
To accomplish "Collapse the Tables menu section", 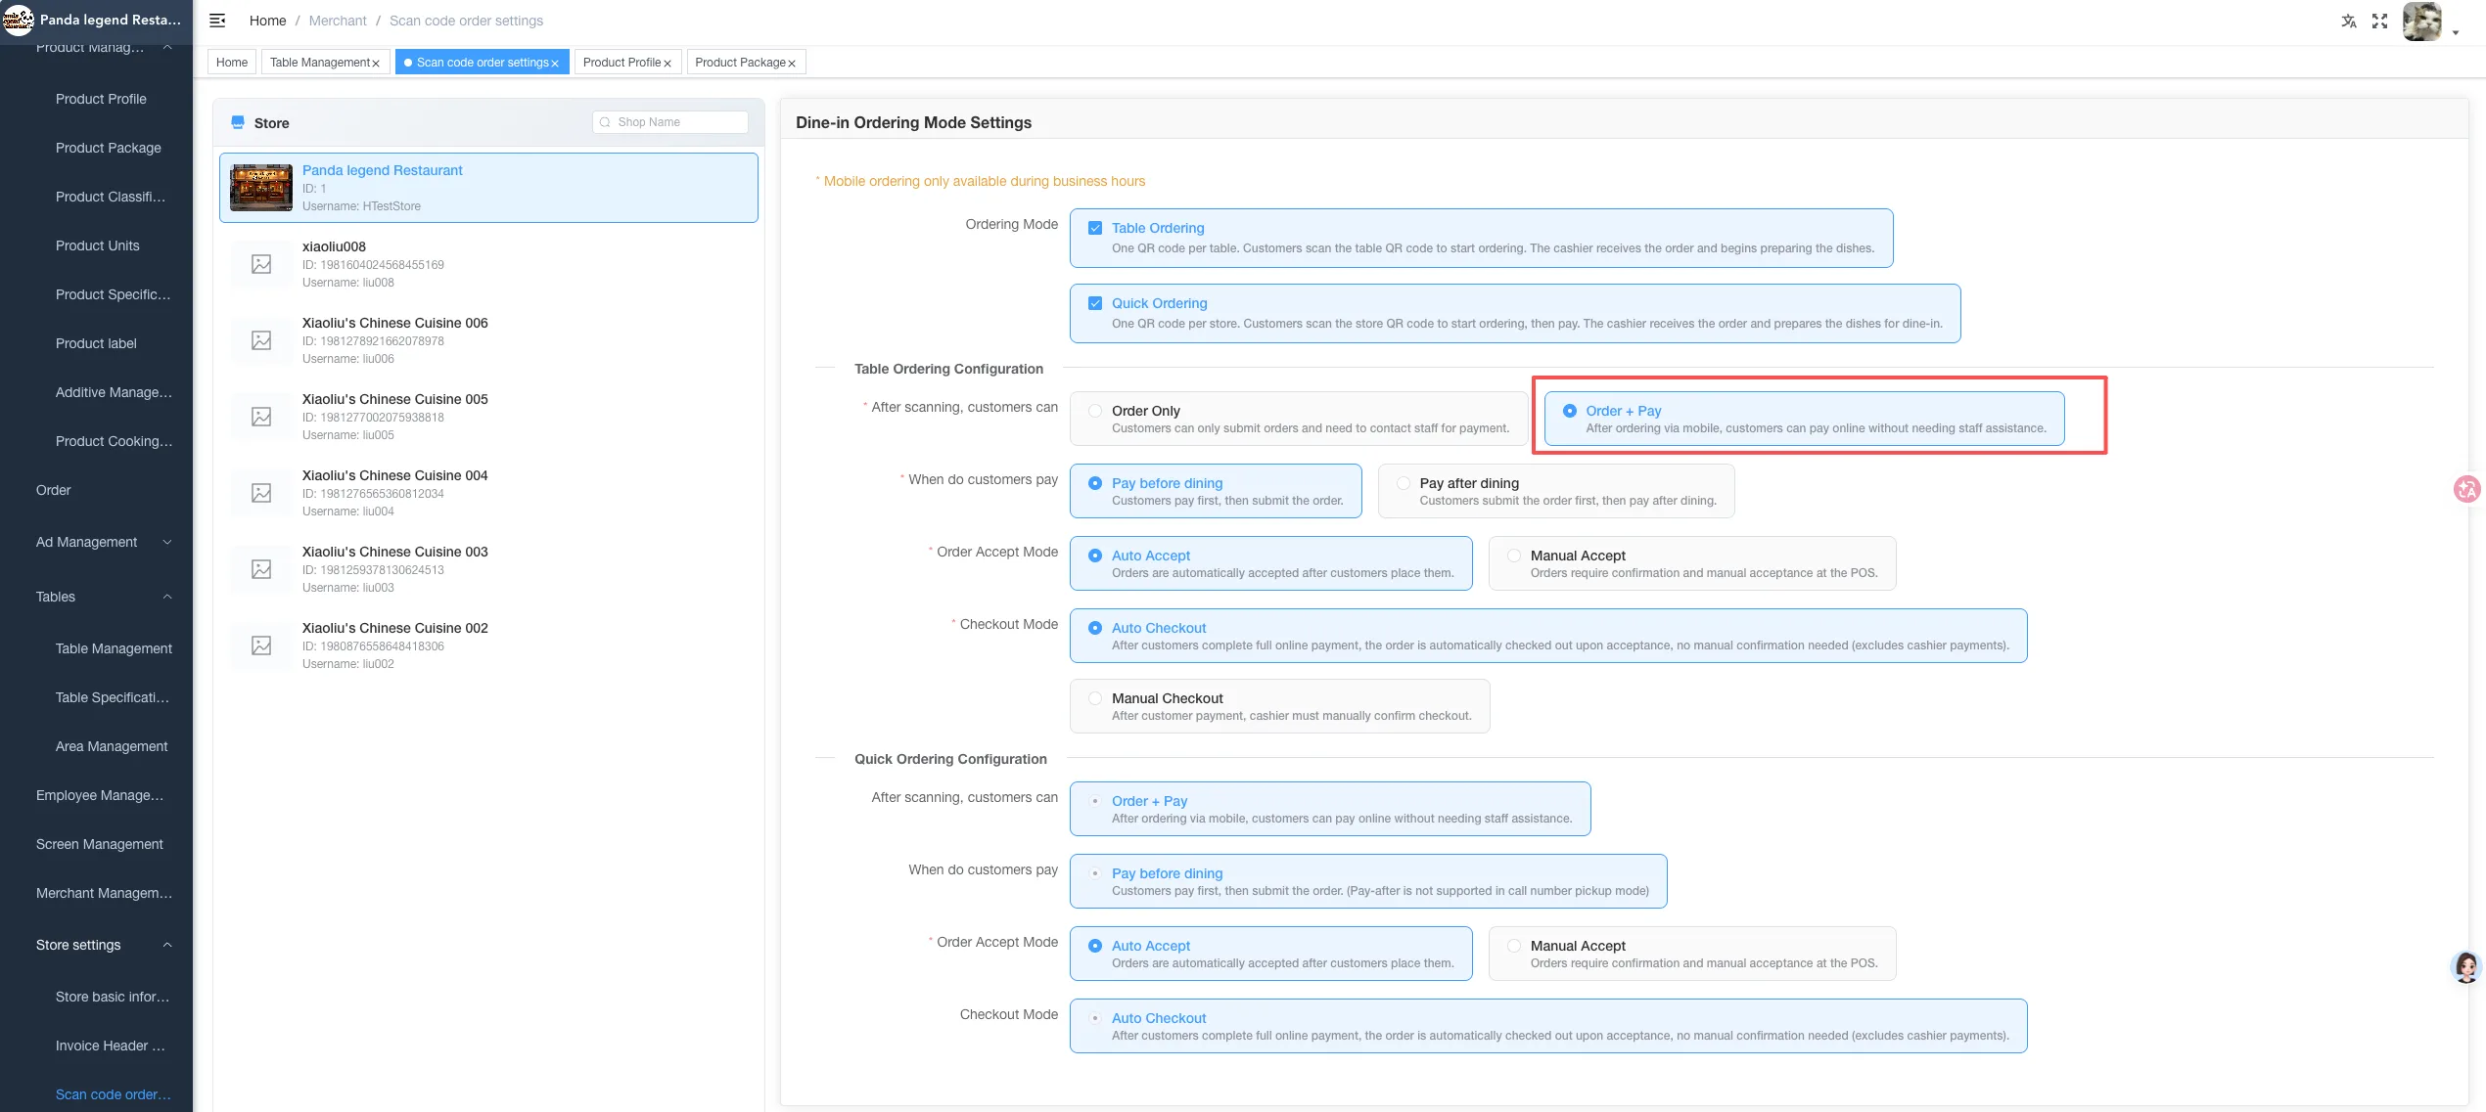I will click(x=104, y=597).
